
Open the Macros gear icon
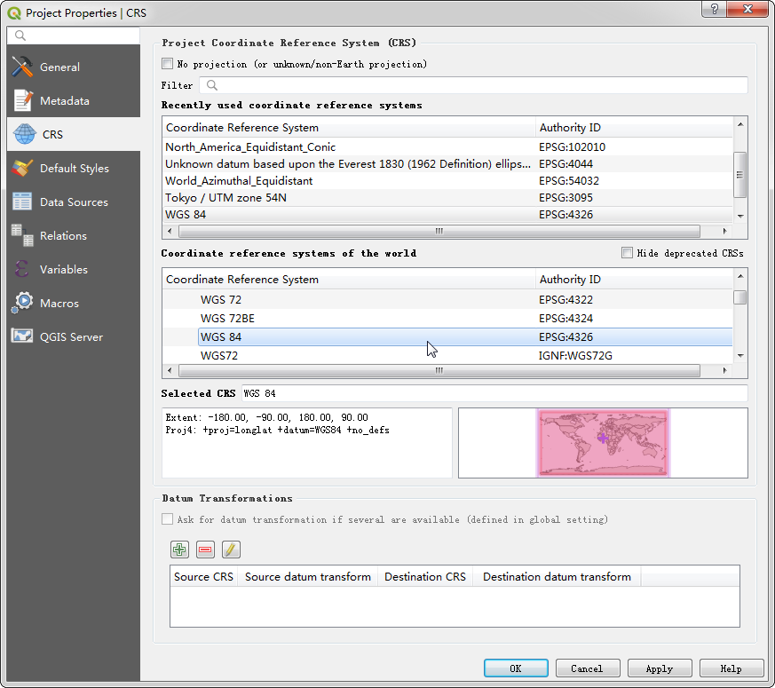22,303
